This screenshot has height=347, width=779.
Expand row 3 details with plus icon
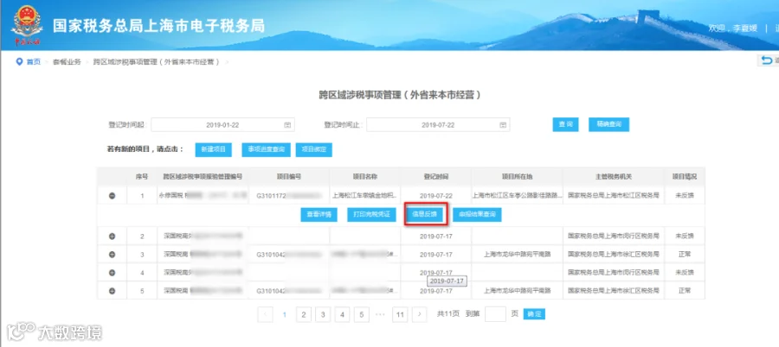click(112, 255)
